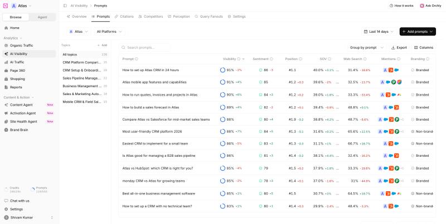This screenshot has height=224, width=446.
Task: Open Organic Traffic icon in sidebar
Action: pyautogui.click(x=6, y=46)
